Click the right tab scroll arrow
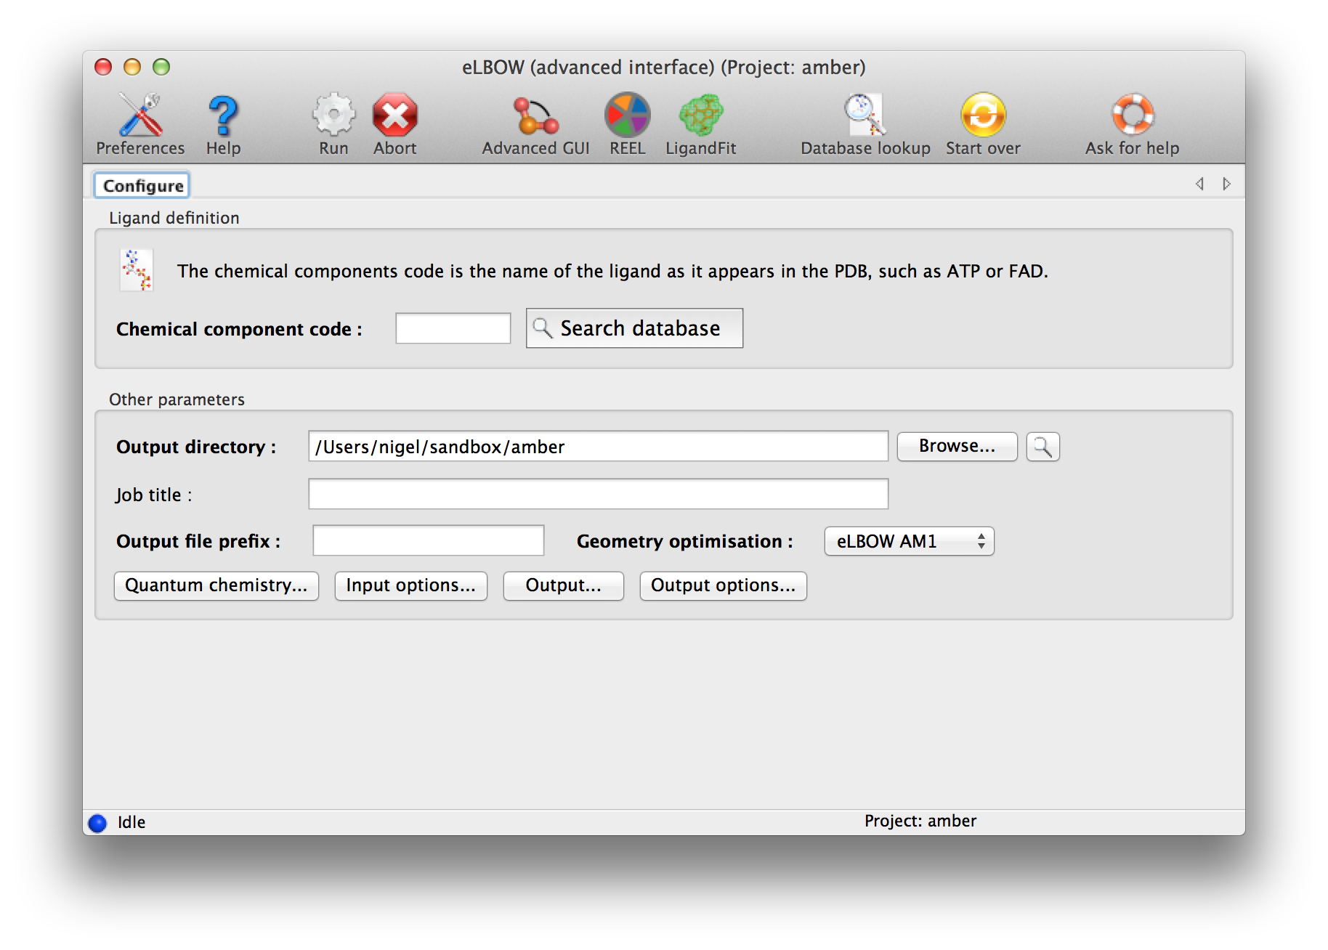This screenshot has width=1328, height=950. click(1226, 184)
